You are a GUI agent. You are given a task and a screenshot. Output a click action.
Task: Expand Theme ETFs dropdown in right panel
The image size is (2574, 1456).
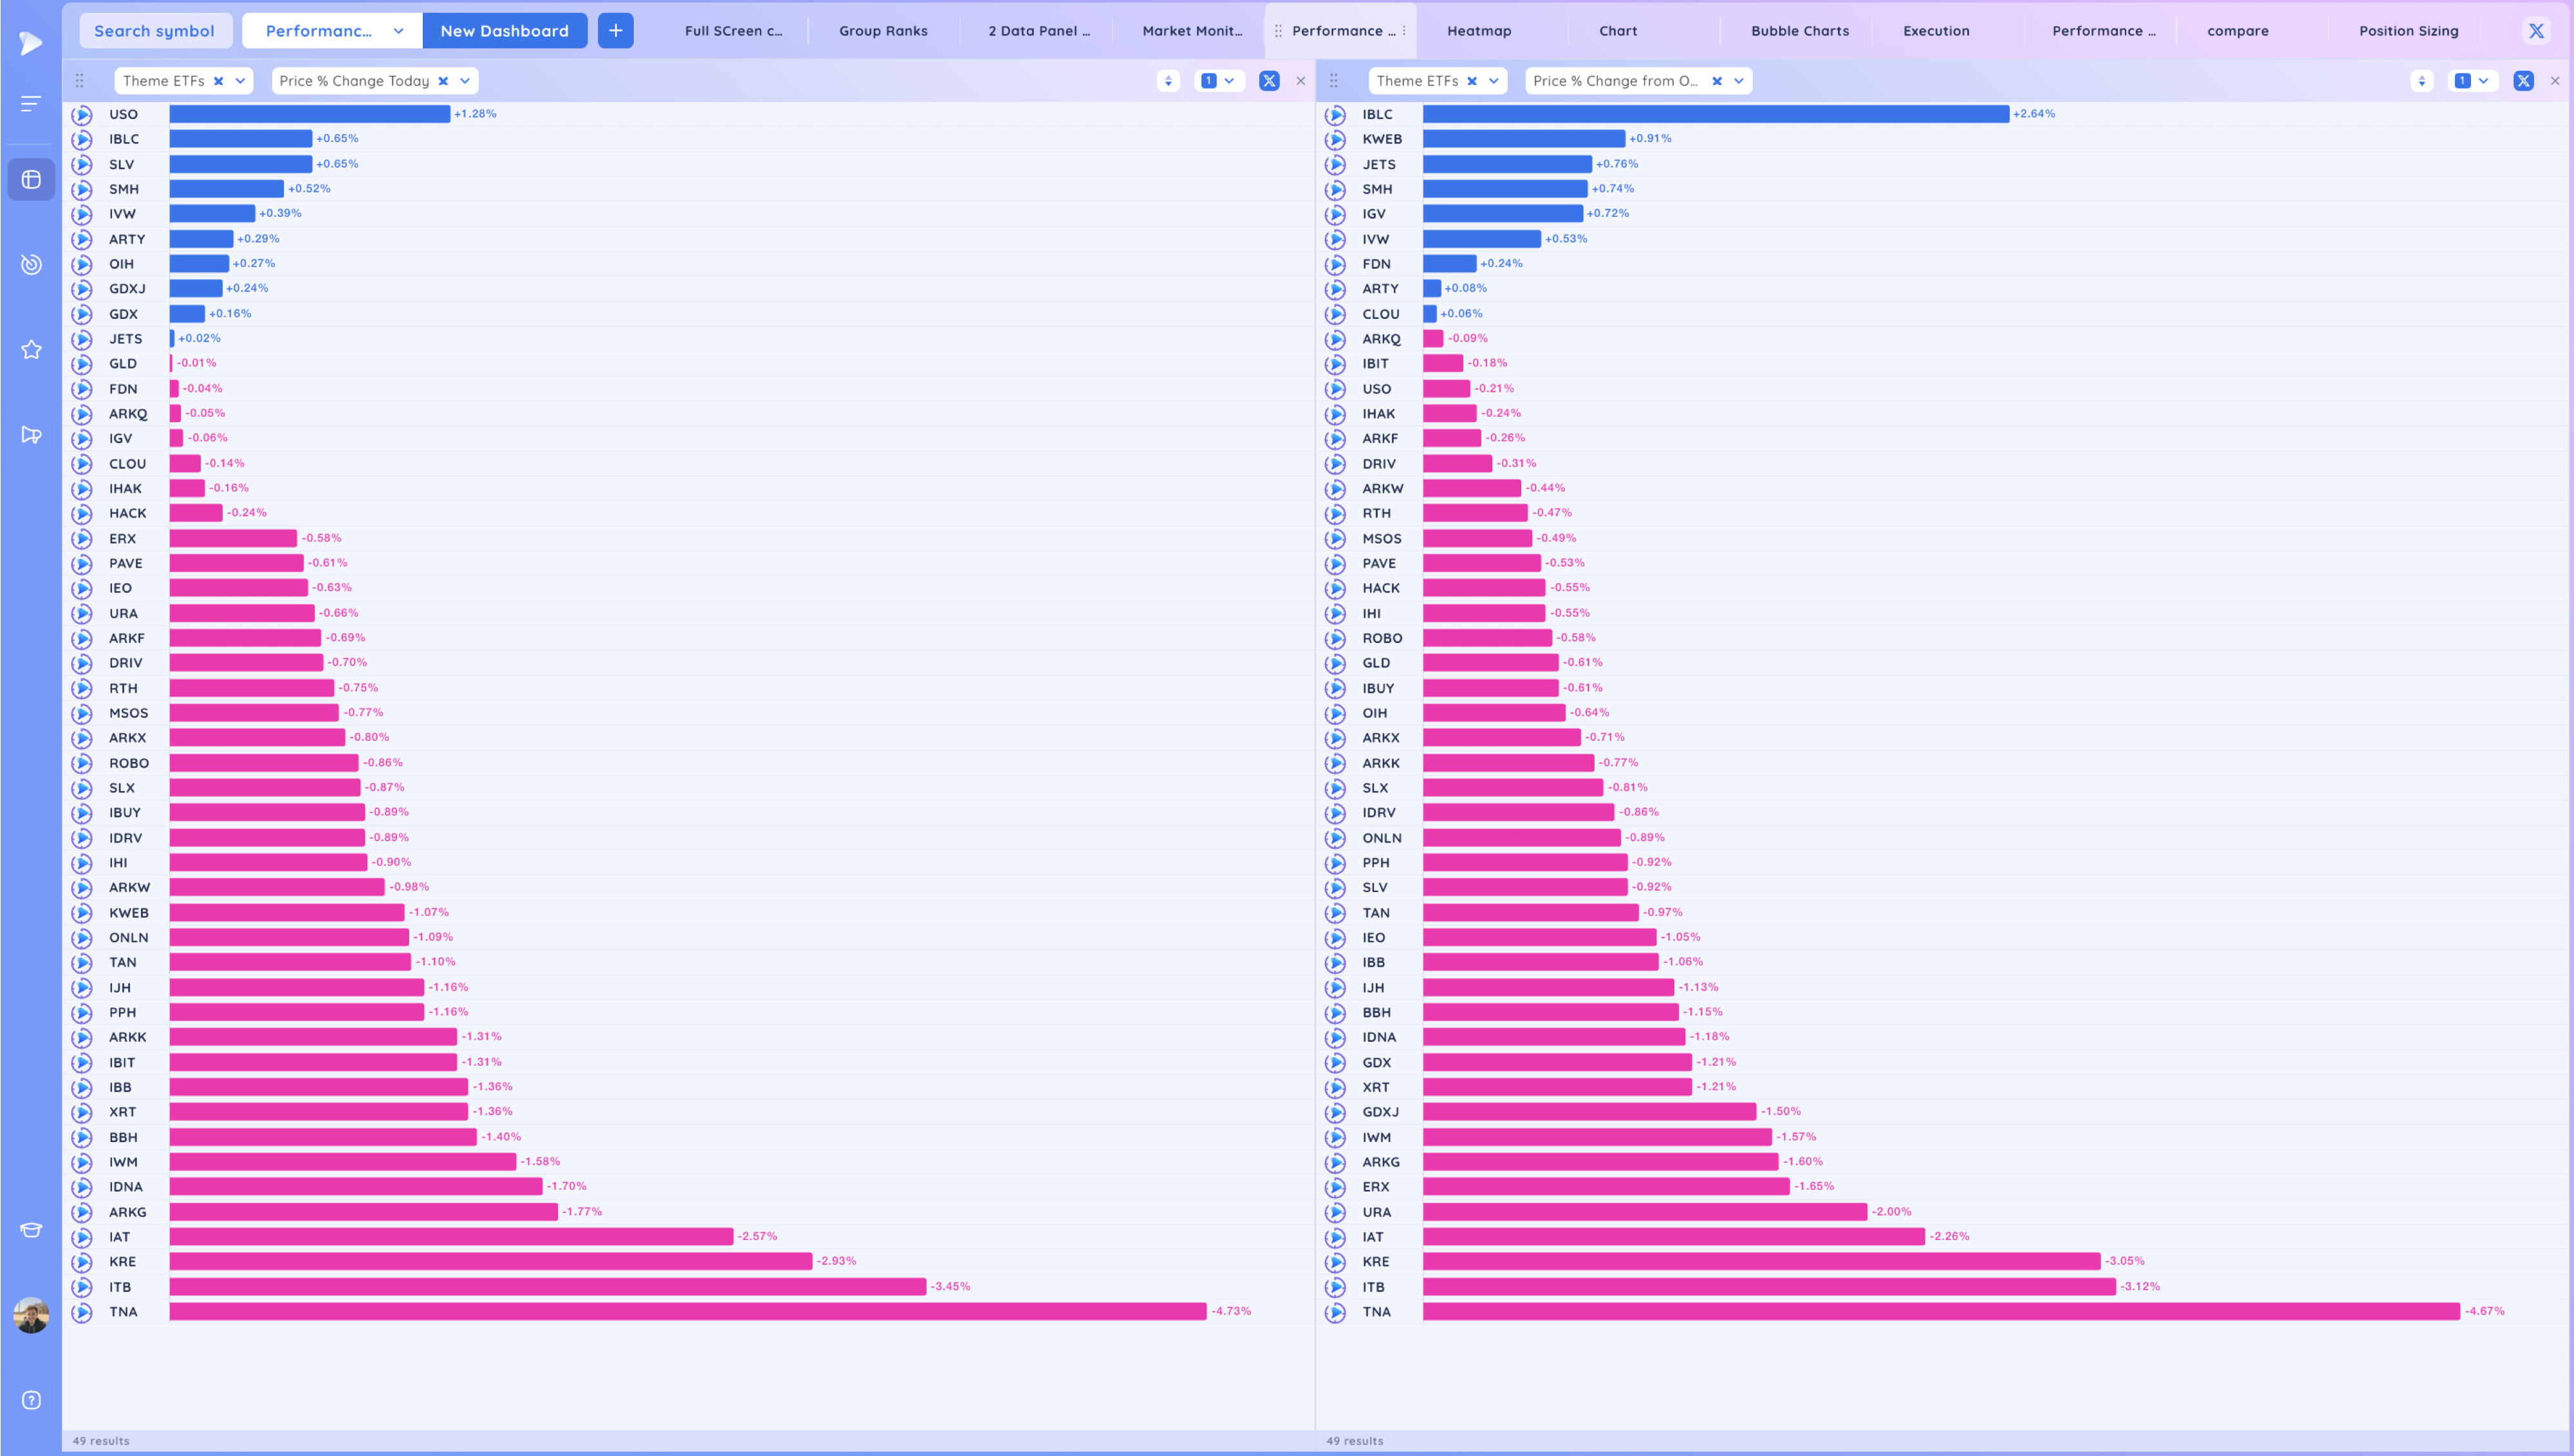[x=1494, y=81]
